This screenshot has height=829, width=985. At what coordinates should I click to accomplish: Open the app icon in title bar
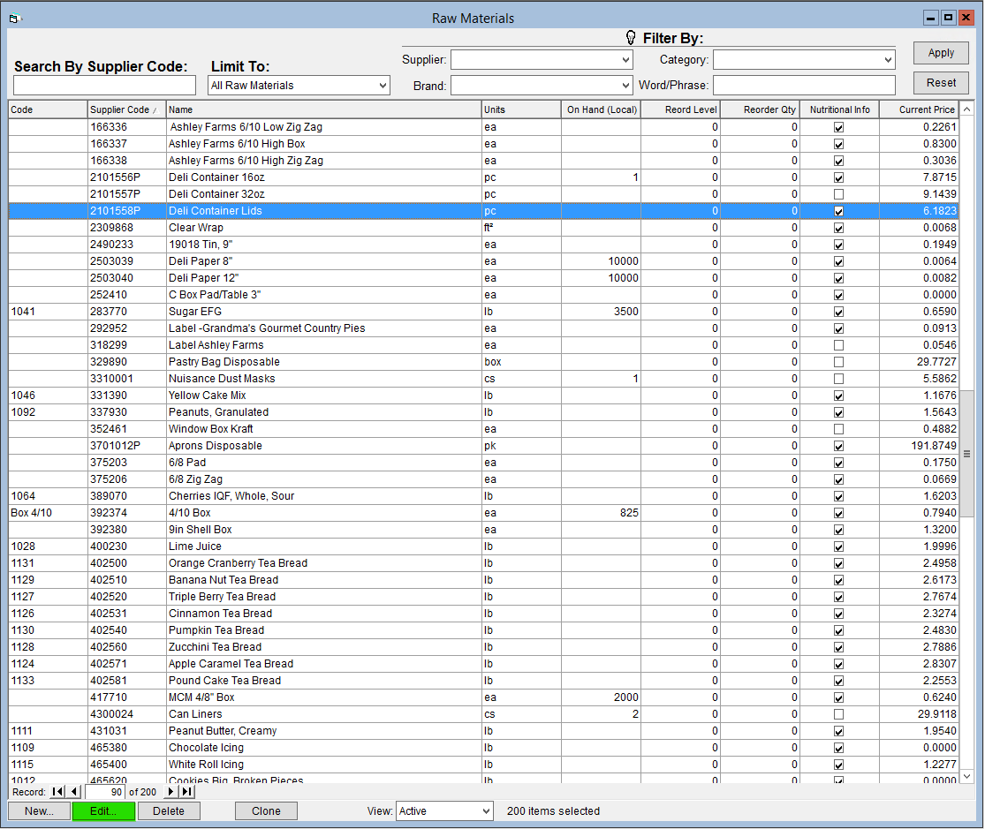pyautogui.click(x=16, y=19)
